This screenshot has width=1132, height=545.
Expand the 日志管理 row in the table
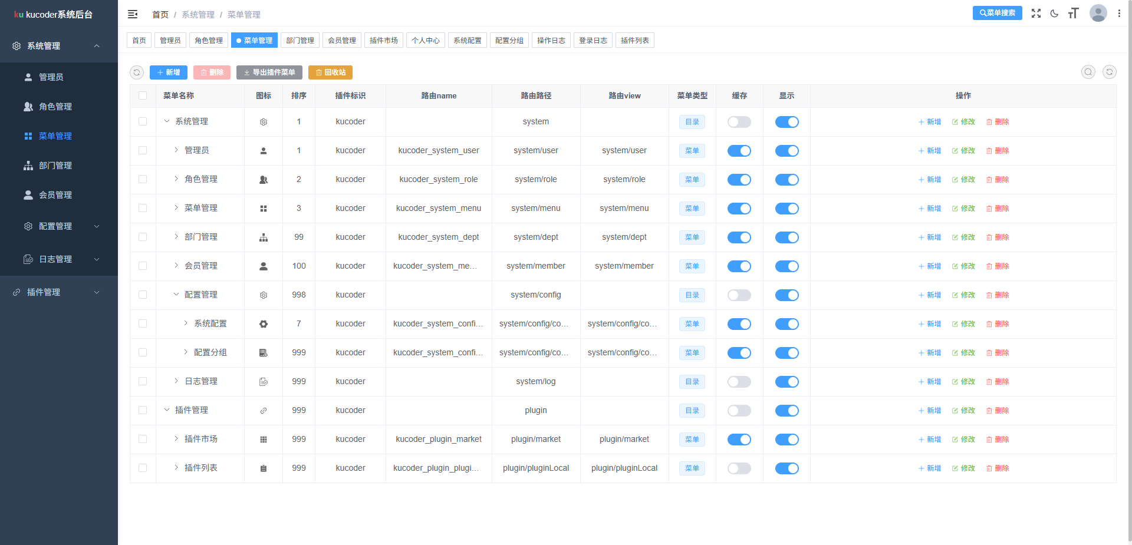click(x=176, y=381)
